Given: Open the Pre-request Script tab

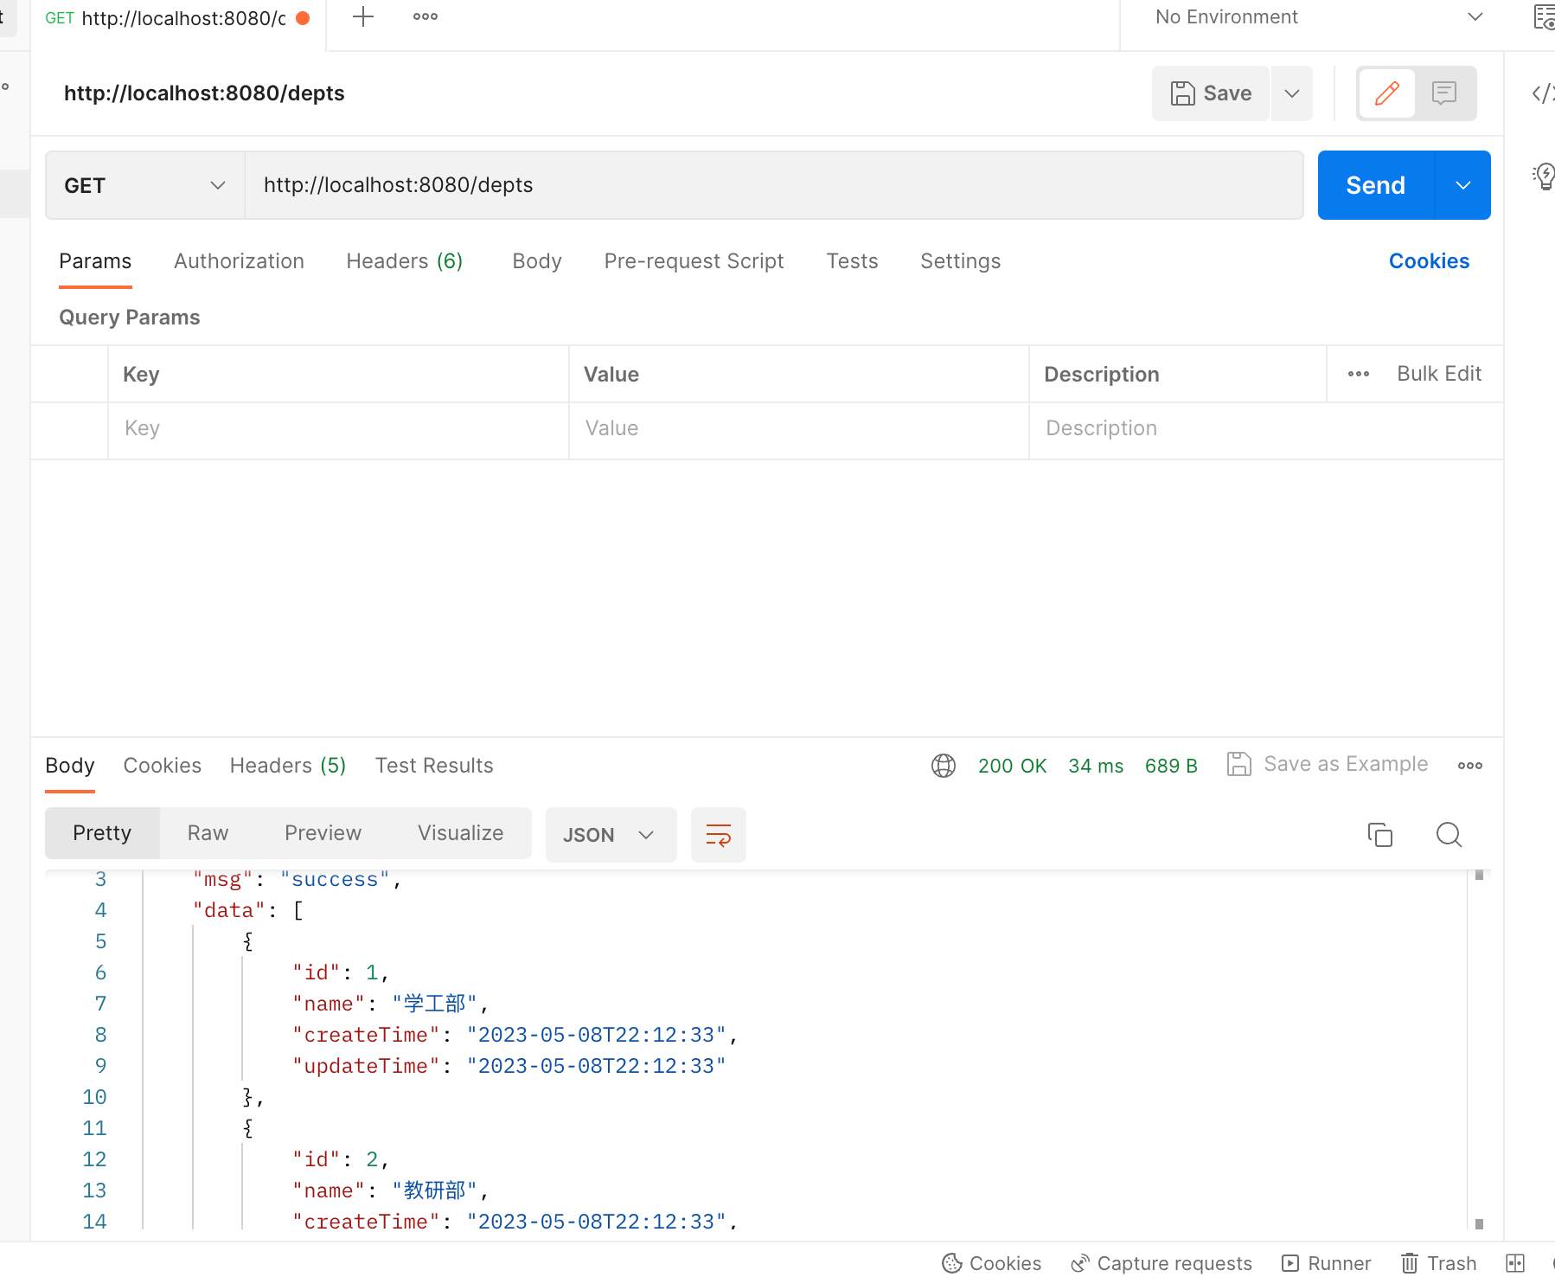Looking at the screenshot, I should pyautogui.click(x=694, y=261).
